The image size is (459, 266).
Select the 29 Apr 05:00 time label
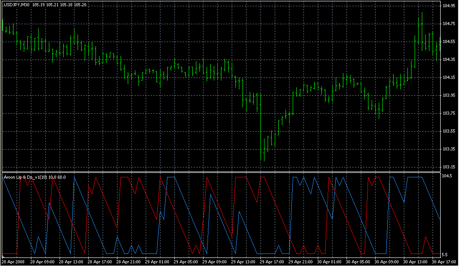click(x=186, y=262)
